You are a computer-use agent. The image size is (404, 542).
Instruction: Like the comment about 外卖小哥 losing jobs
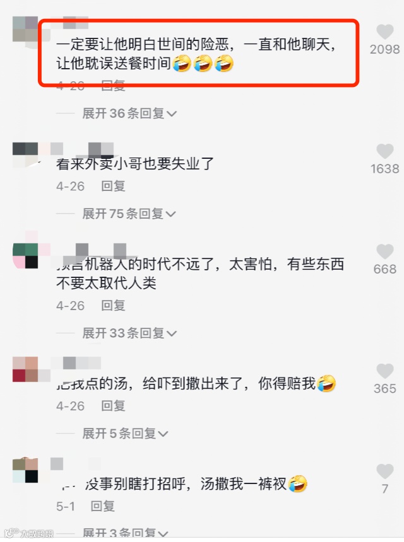pos(384,151)
